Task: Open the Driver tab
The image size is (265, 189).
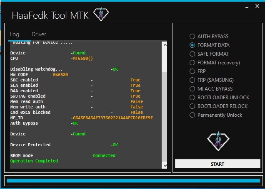Action: tap(39, 34)
